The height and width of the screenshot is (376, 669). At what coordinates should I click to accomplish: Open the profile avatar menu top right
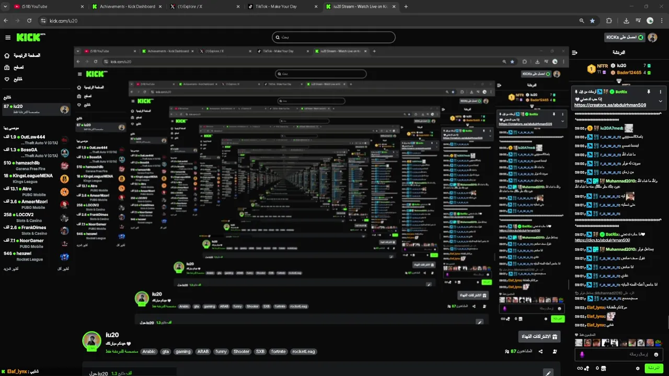(x=652, y=38)
